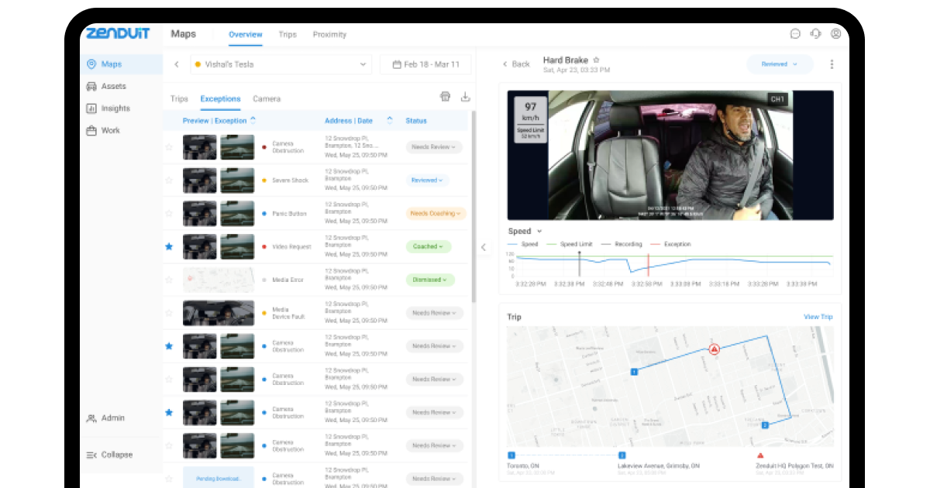Click the three-dot more options menu
Screen dimensions: 930x488
click(832, 64)
